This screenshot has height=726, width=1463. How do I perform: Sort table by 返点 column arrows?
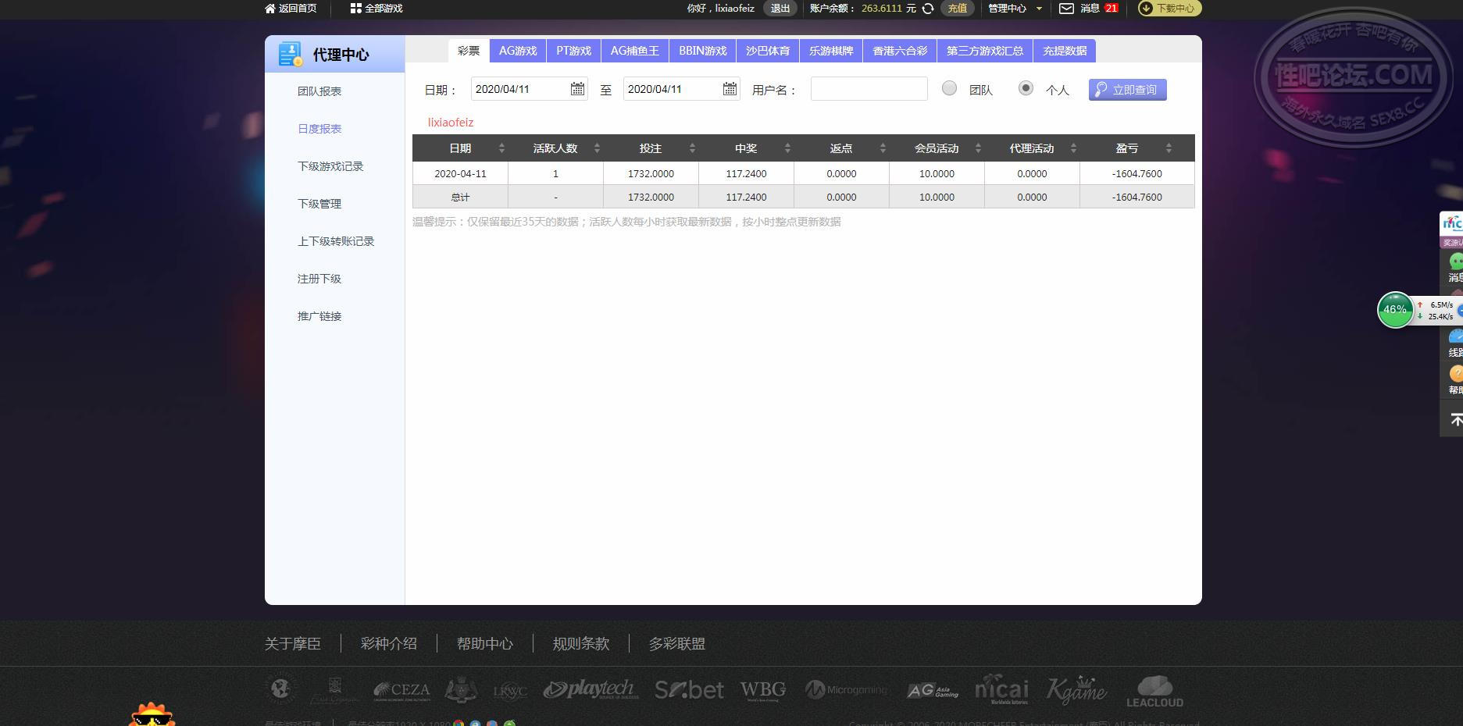point(883,148)
